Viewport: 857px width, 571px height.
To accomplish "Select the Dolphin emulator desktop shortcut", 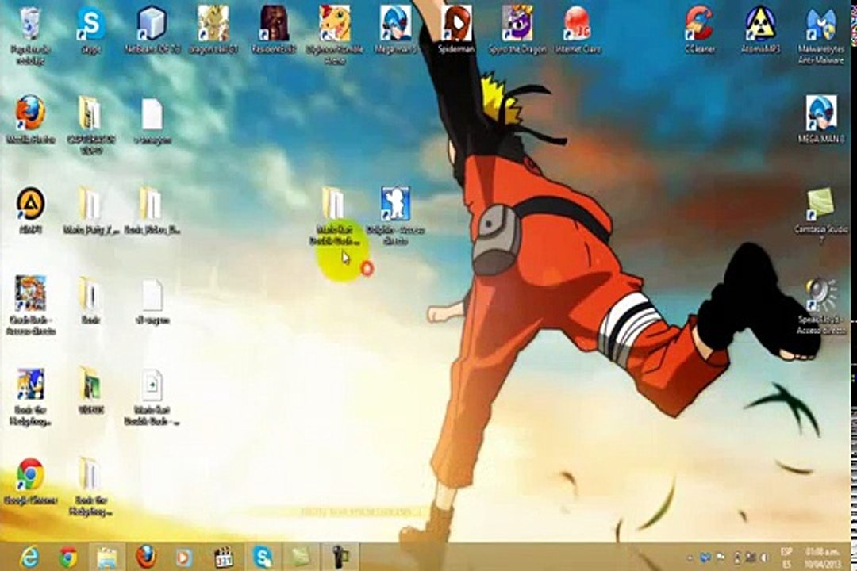I will tap(395, 214).
